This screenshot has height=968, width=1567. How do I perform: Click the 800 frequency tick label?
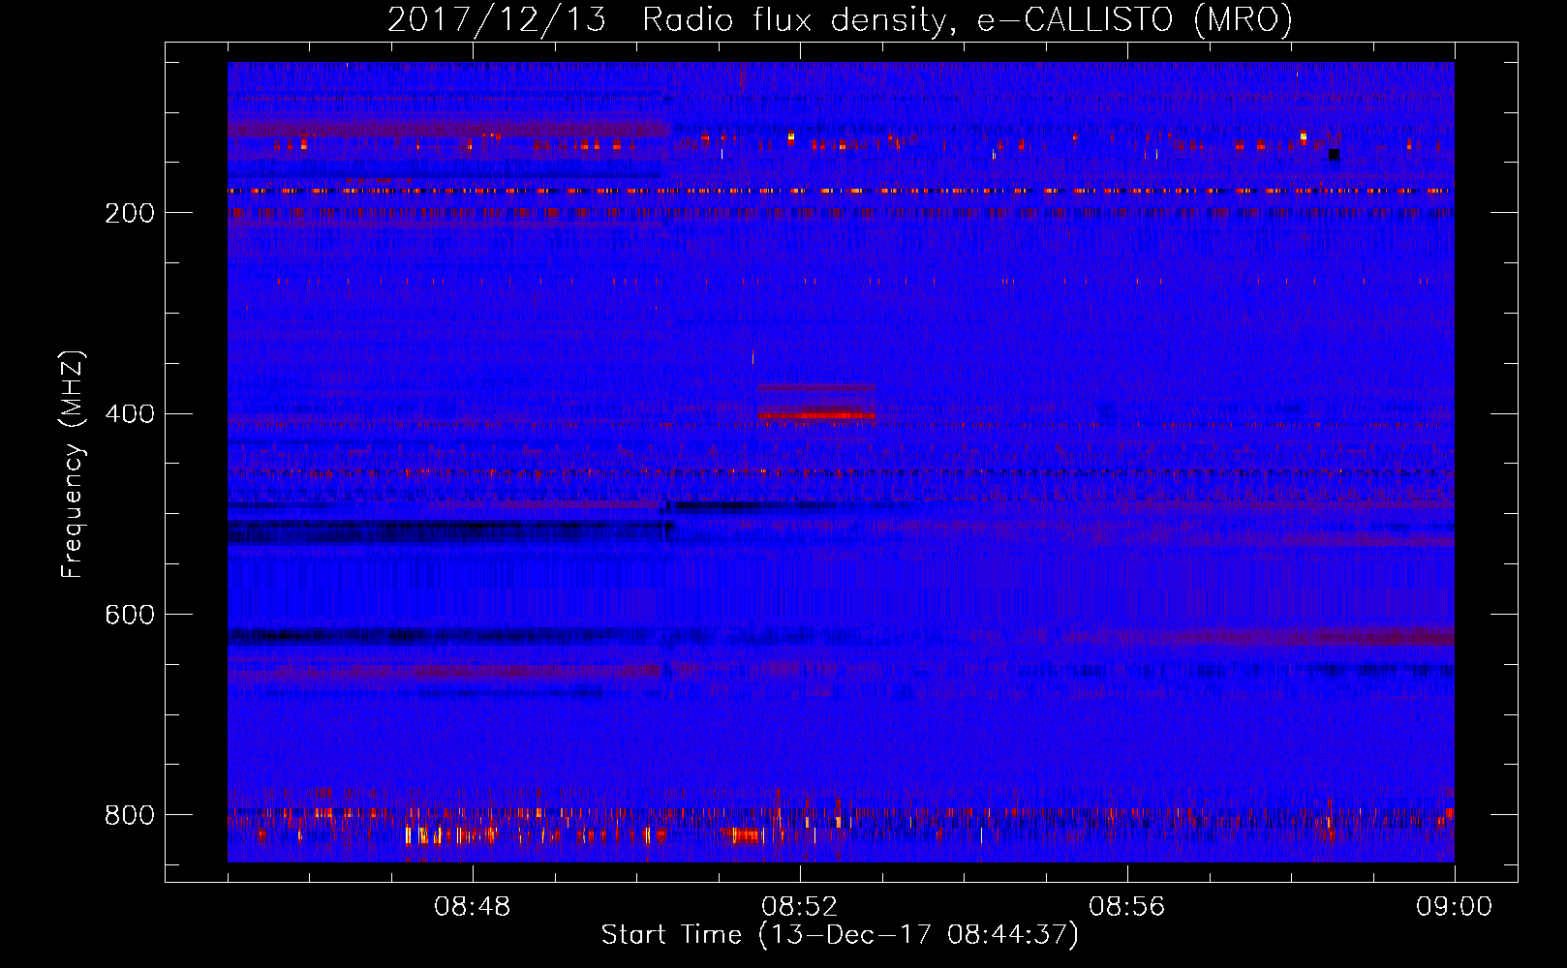[x=130, y=815]
